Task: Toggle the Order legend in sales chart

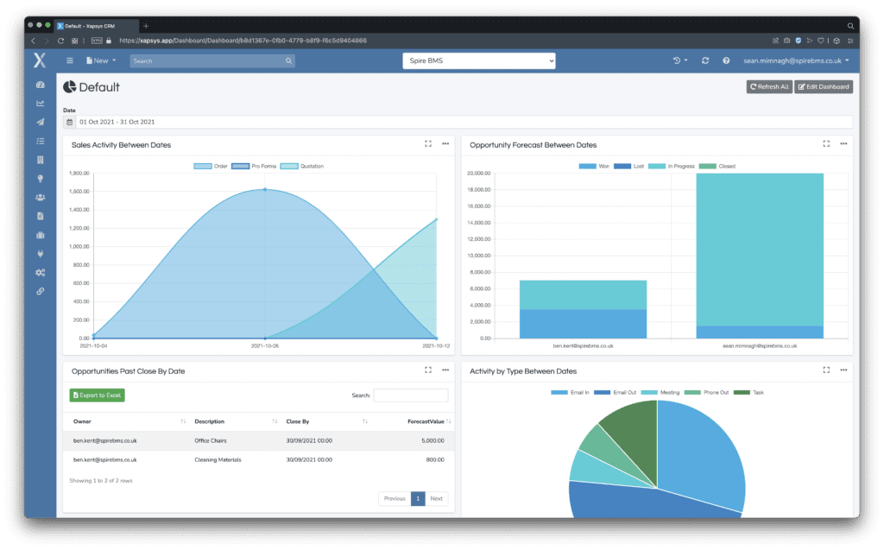Action: [211, 167]
